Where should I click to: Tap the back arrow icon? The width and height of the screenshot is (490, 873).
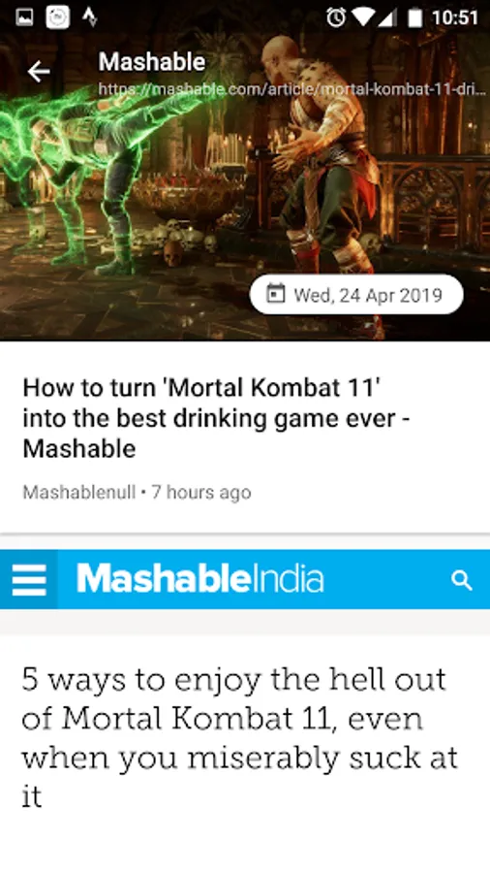39,72
